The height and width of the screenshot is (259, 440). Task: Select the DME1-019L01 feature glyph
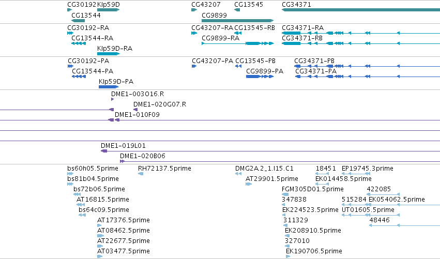point(104,151)
